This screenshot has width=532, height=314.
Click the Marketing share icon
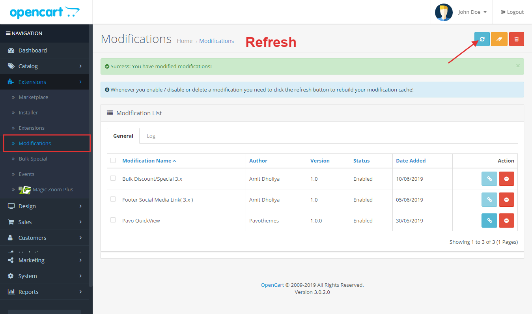click(x=11, y=260)
